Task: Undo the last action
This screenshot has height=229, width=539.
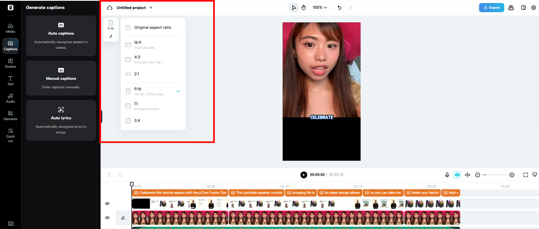Action: pyautogui.click(x=339, y=8)
